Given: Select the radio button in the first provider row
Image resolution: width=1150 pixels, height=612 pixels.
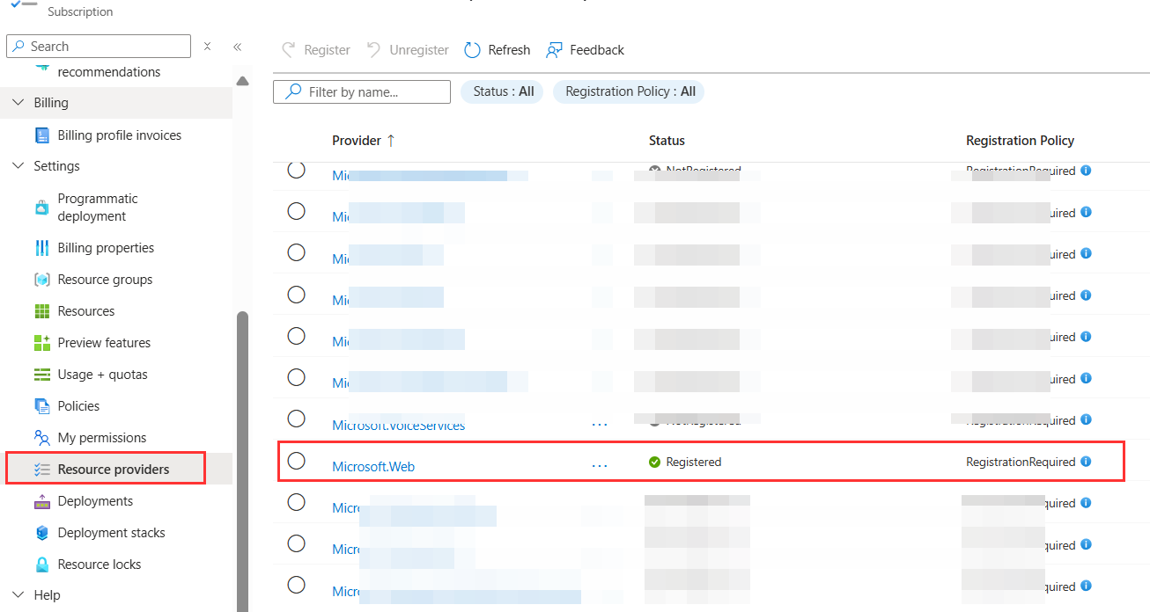Looking at the screenshot, I should pos(297,170).
